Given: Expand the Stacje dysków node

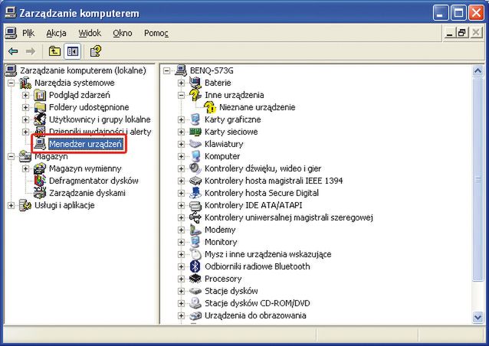Looking at the screenshot, I should coord(181,291).
